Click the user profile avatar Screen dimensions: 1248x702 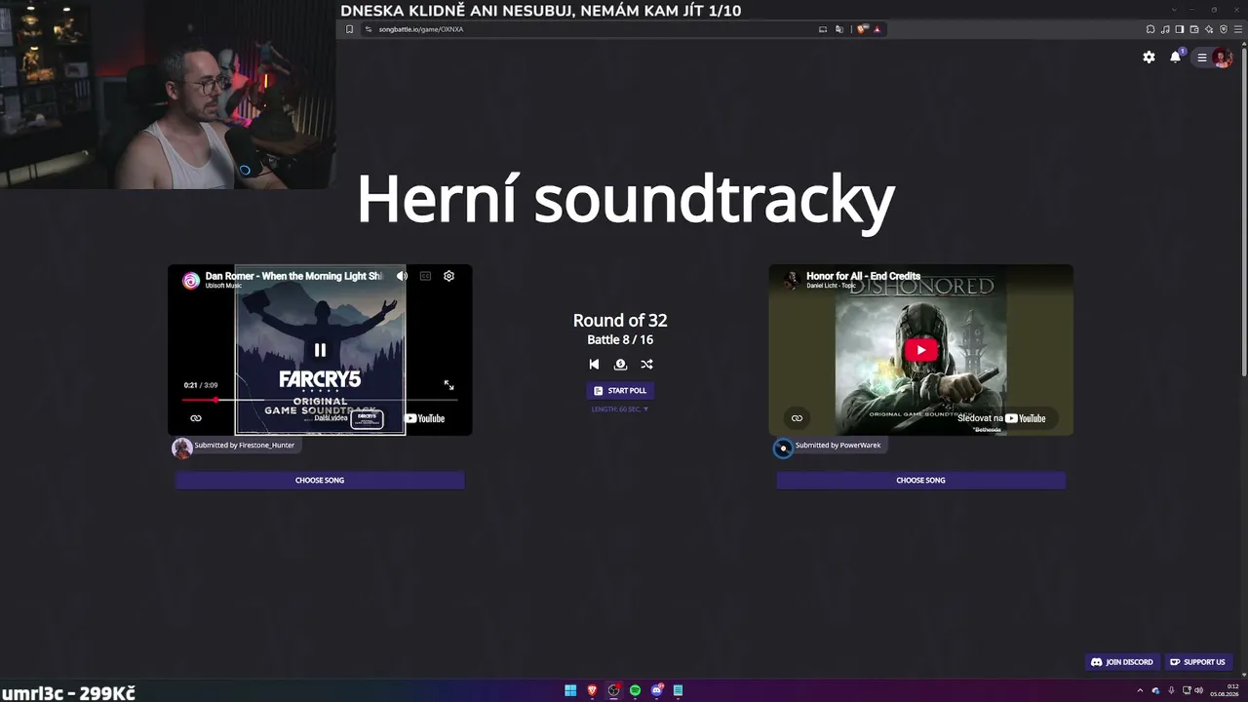1223,58
